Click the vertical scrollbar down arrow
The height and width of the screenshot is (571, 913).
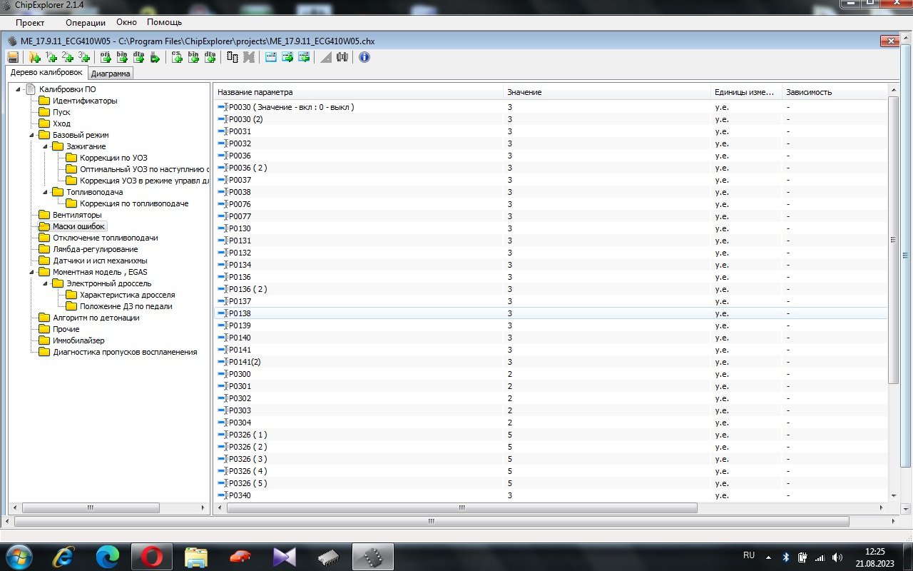893,495
